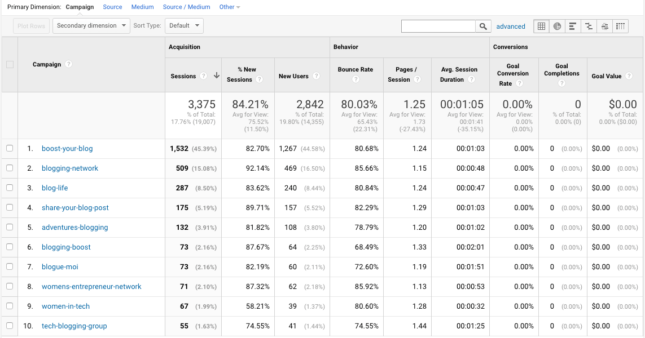Click the magnifying glass search icon

484,26
